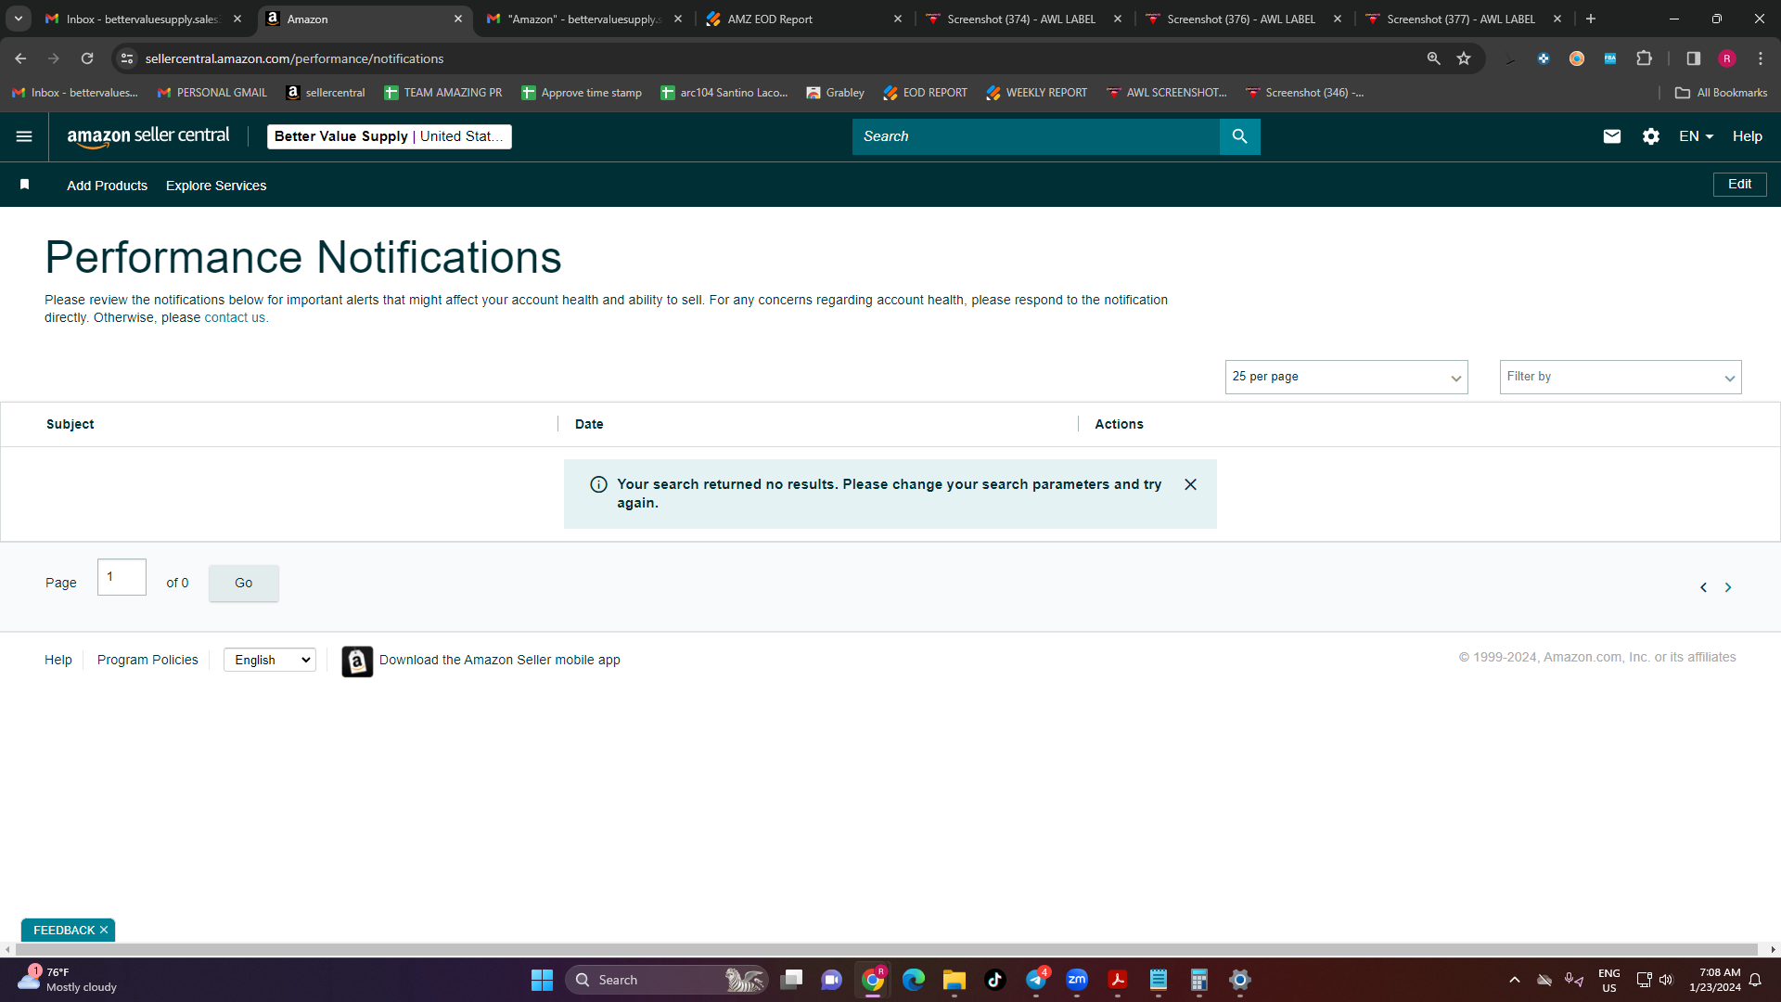
Task: Open Chrome extensions puzzle icon
Action: [1644, 58]
